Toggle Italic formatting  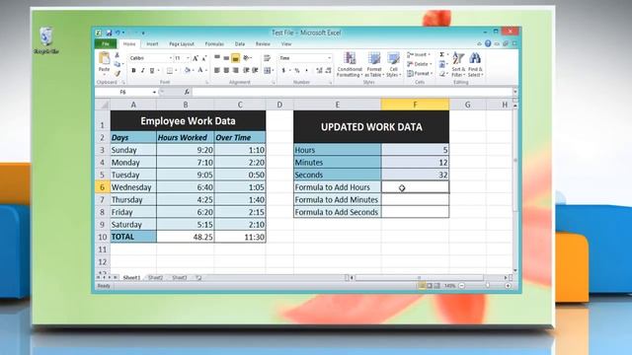(142, 70)
